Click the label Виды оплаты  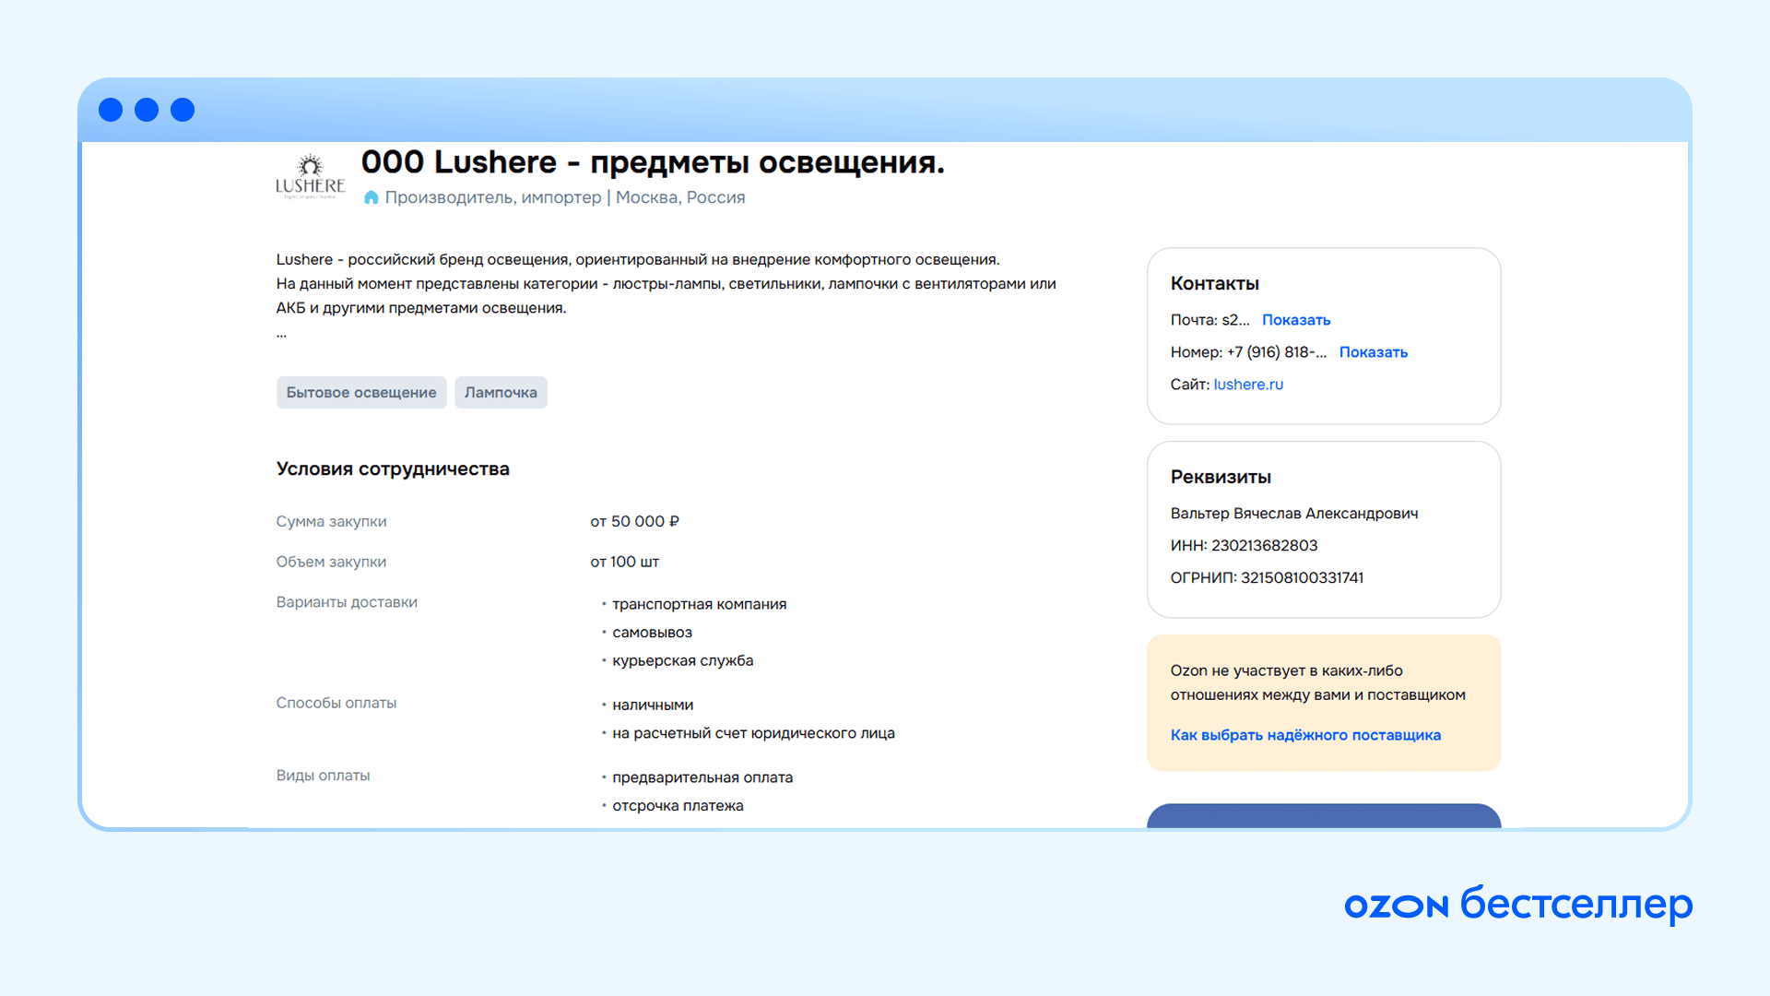pos(324,776)
